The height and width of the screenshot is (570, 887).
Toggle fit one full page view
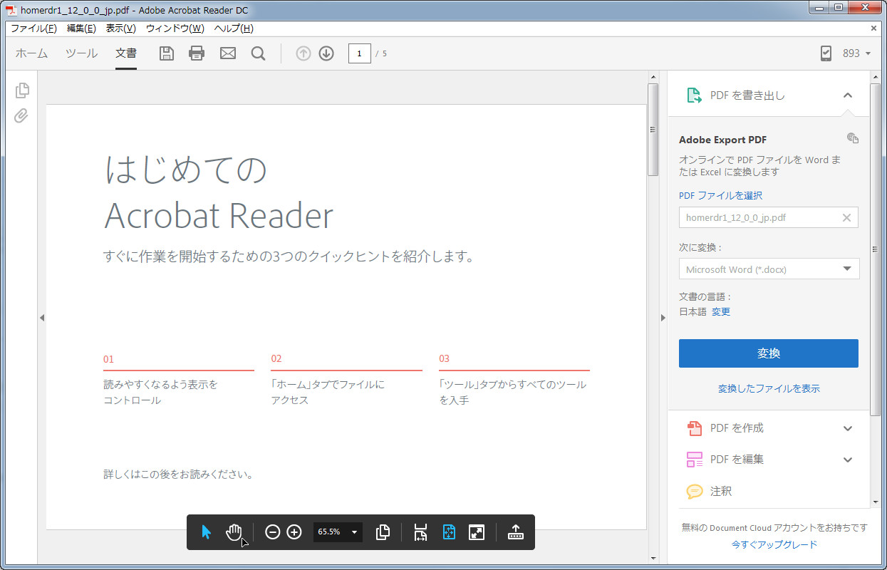coord(448,532)
